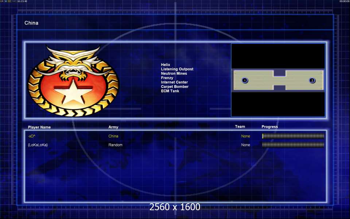Screen dimensions: 350x219
Task: Click the None team value for {LoKaLoKa}
Action: [245, 145]
